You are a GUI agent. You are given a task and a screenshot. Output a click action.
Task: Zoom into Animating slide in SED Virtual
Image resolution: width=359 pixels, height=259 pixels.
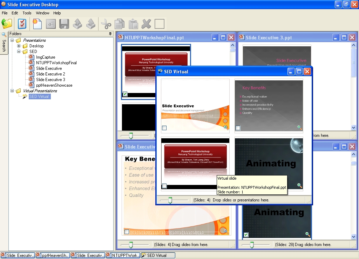pyautogui.click(x=299, y=185)
